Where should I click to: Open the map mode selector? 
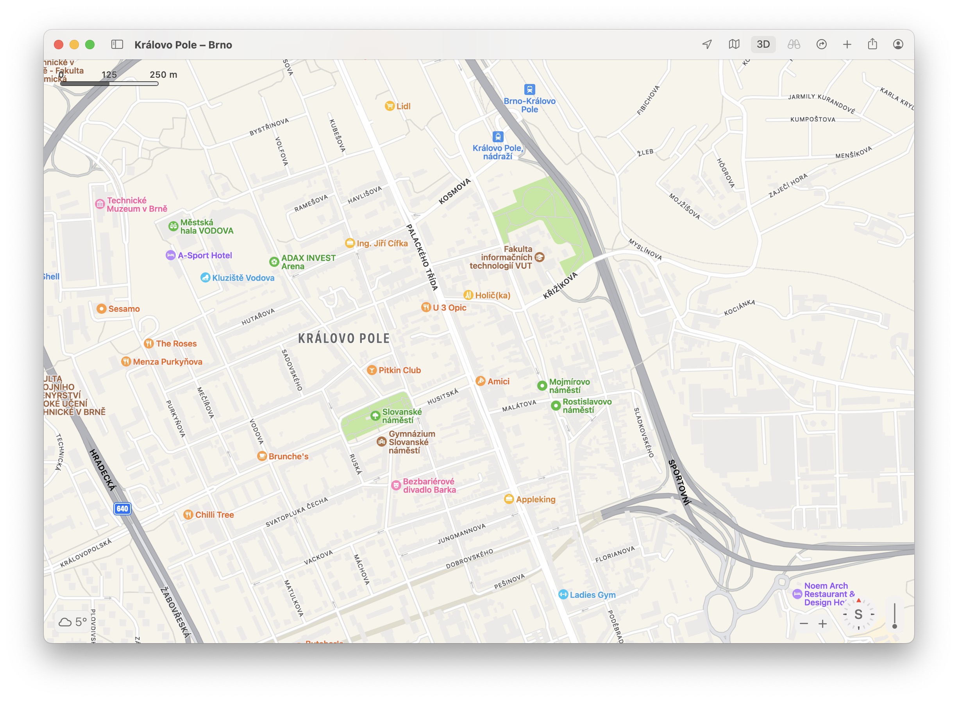pyautogui.click(x=734, y=45)
